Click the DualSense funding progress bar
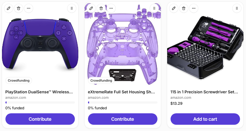The image size is (246, 131). pyautogui.click(x=40, y=102)
